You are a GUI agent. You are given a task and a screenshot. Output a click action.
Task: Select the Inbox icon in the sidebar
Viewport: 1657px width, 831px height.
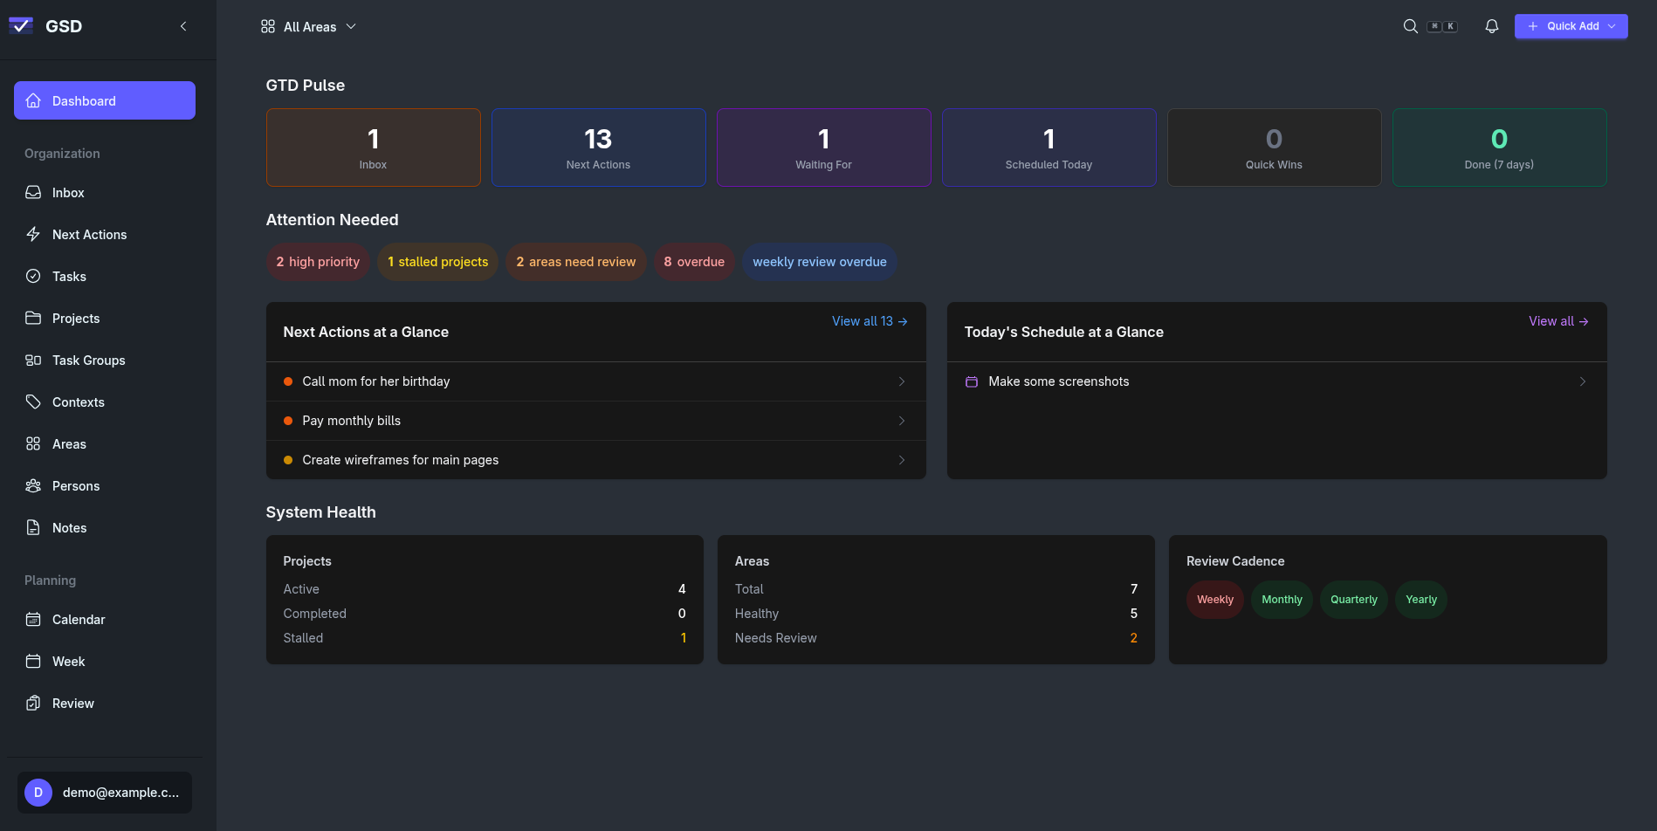(33, 192)
